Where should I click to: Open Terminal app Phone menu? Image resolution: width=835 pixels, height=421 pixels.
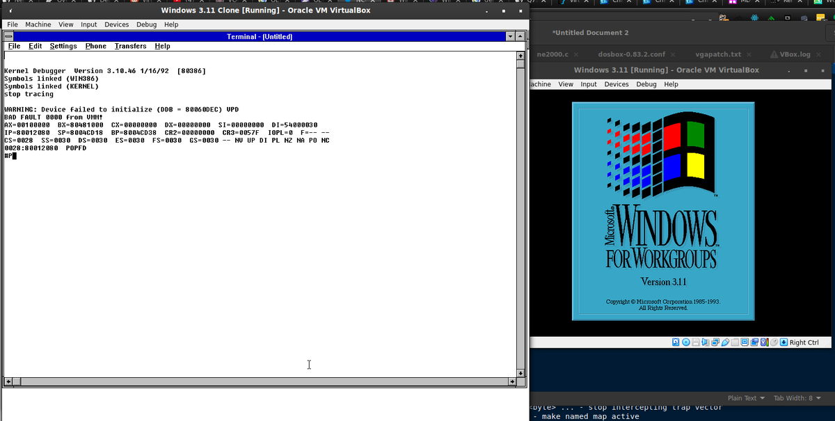(96, 46)
